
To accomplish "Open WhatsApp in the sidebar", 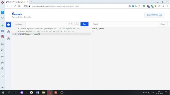I will pyautogui.click(x=2, y=26).
